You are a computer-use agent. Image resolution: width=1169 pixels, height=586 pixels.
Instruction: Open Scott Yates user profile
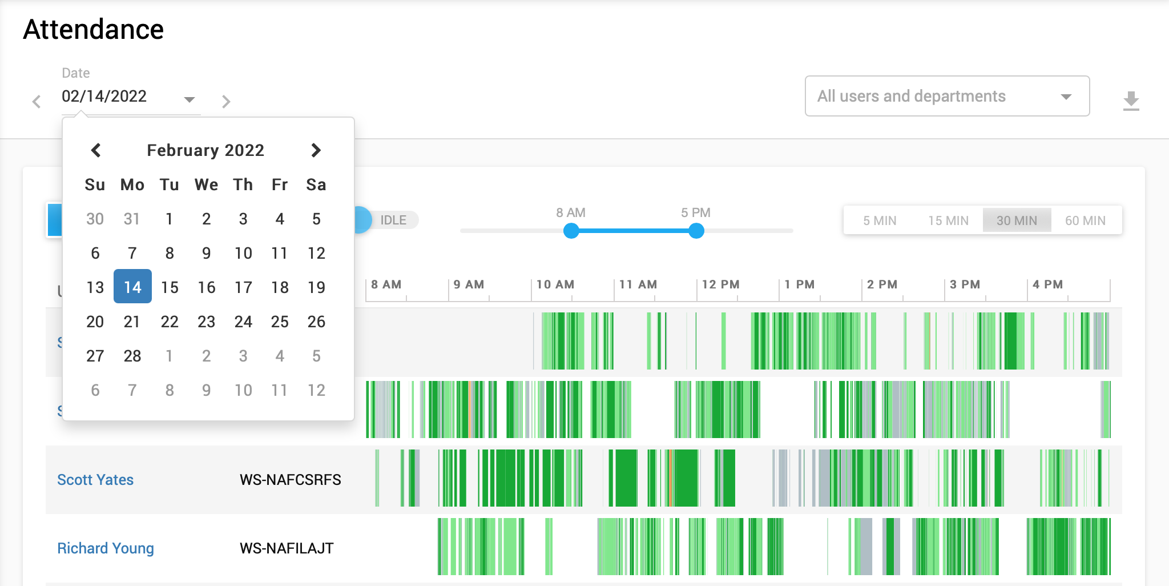click(x=95, y=480)
